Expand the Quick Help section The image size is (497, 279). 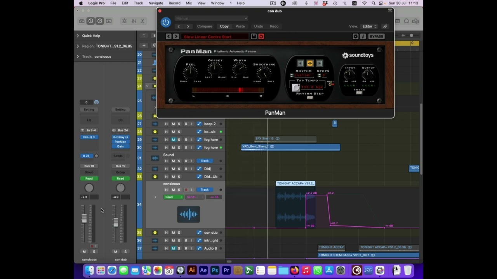click(78, 36)
